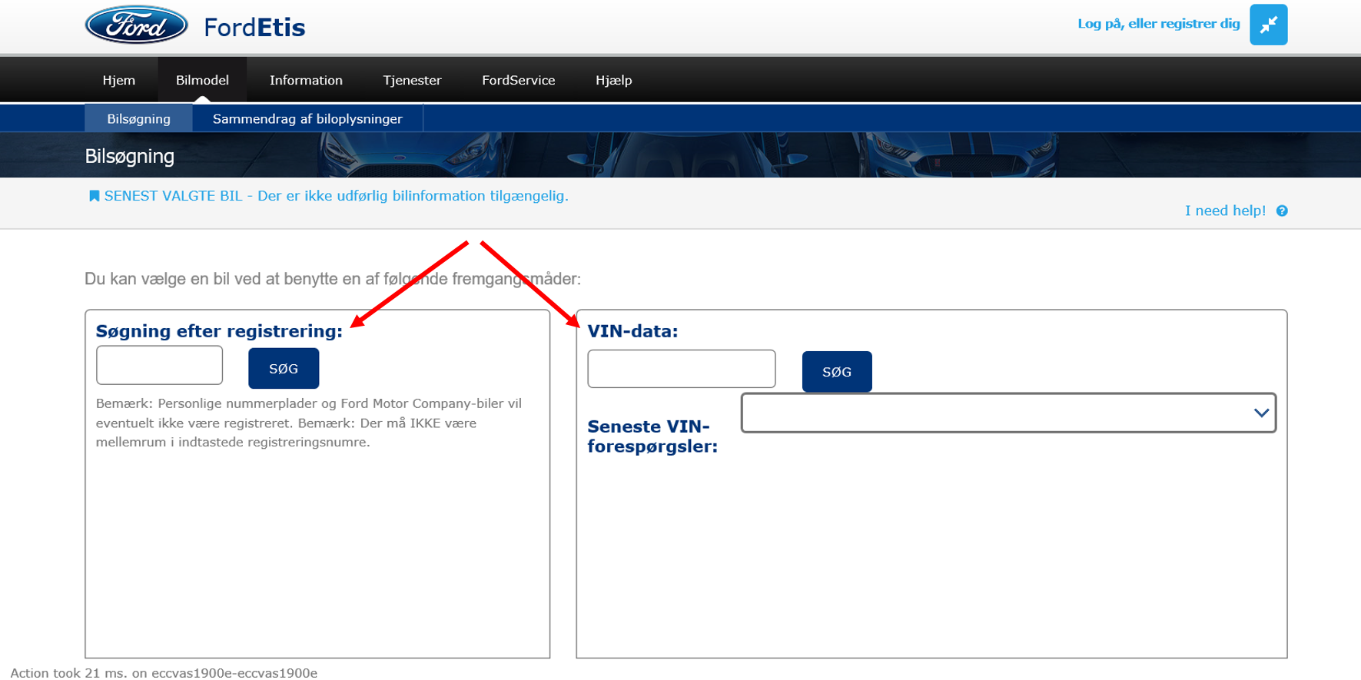Switch to the Bilsøgning tab
Viewport: 1361px width, 680px height.
138,118
